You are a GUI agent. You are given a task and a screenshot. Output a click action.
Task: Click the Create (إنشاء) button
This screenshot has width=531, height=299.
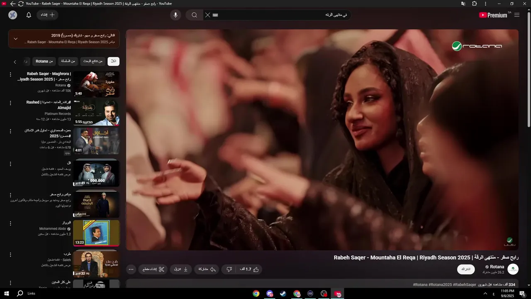(x=48, y=15)
